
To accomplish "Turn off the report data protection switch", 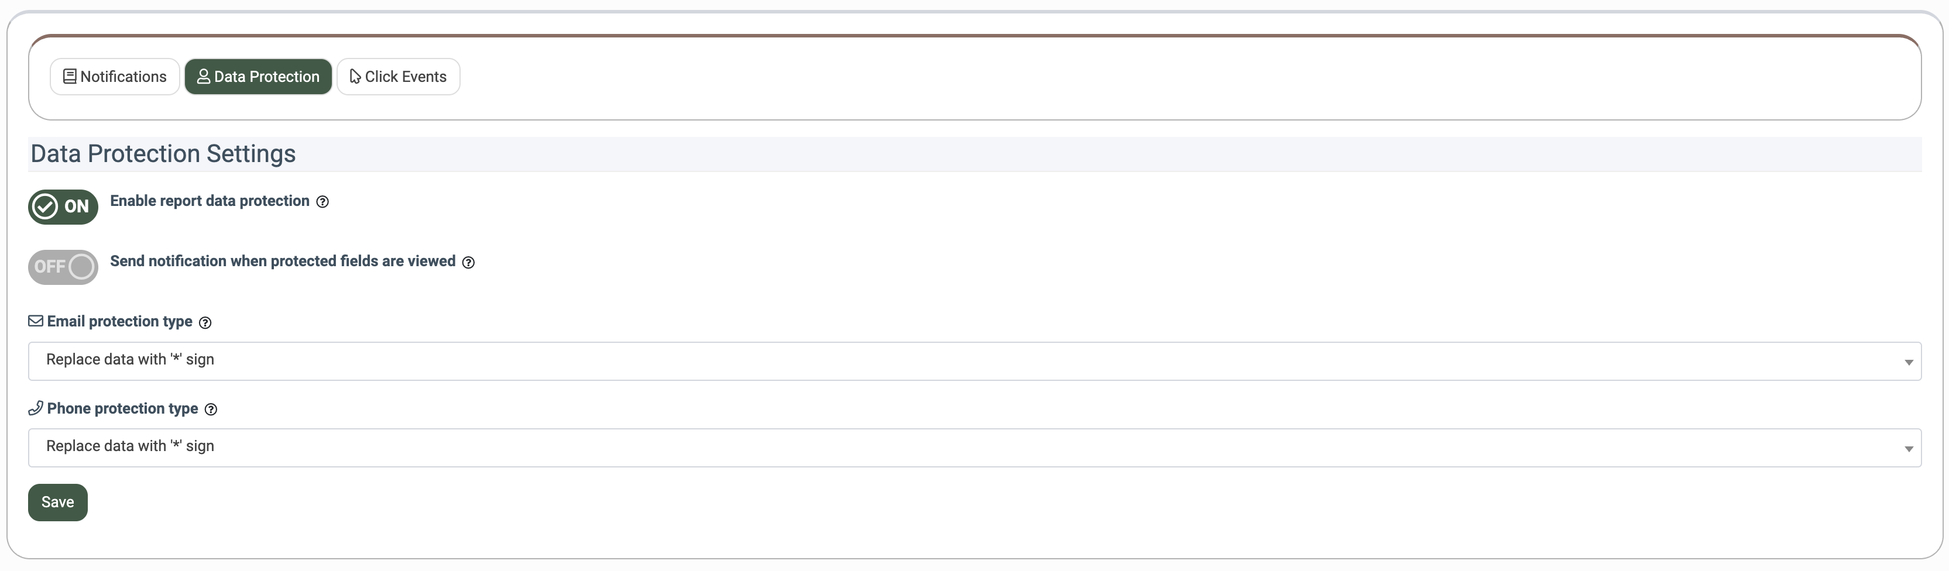I will point(63,207).
